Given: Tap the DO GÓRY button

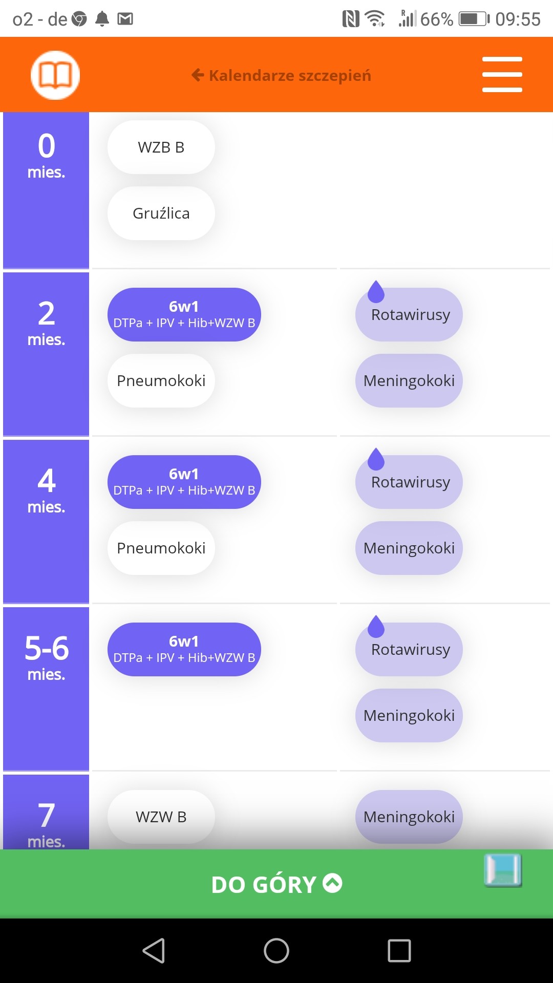Looking at the screenshot, I should coord(276,884).
